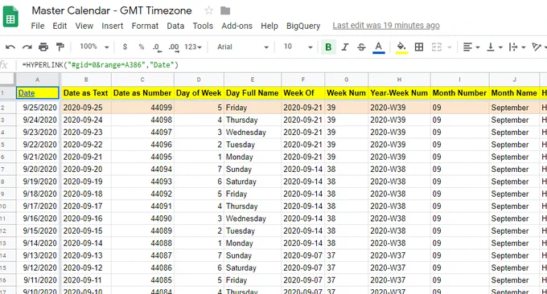Select the Day Full Name header cell

[253, 93]
